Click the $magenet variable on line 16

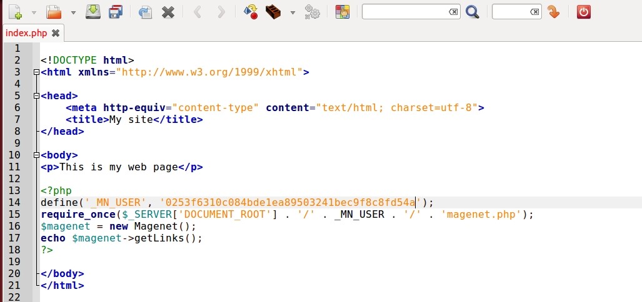[x=66, y=226]
